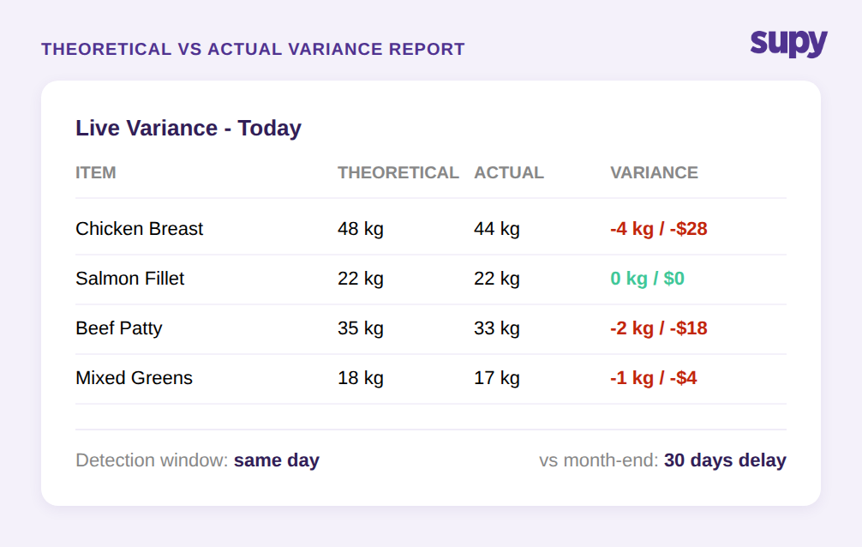Click Mixed Greens actual value 17 kg
The height and width of the screenshot is (547, 862).
tap(497, 378)
